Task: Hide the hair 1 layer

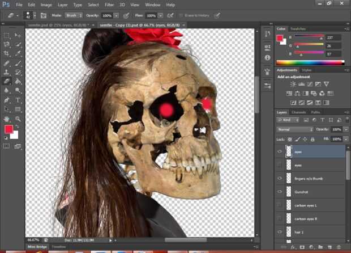Action: [x=280, y=232]
